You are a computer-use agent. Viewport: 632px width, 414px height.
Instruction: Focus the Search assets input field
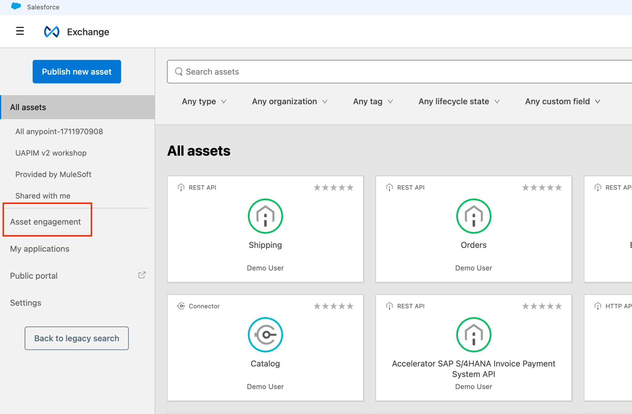[370, 72]
